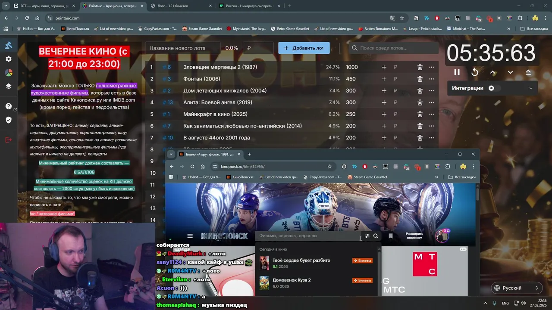Add amount to Как заниматься любовью по-английски lot
The height and width of the screenshot is (310, 552).
(384, 126)
